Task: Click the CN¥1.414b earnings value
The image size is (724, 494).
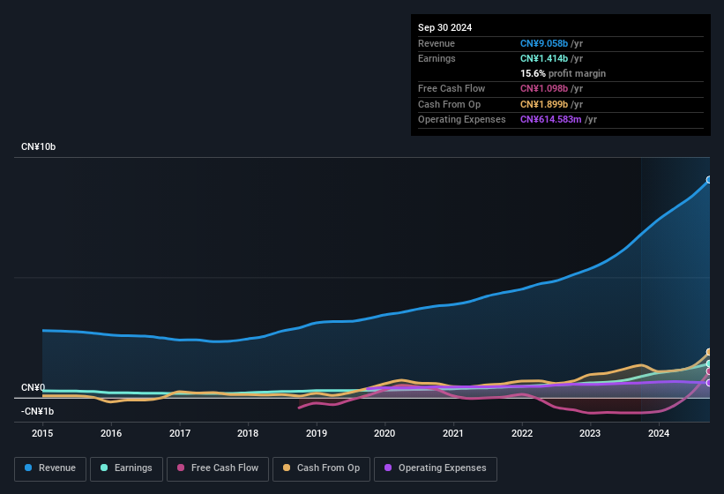Action: 544,58
